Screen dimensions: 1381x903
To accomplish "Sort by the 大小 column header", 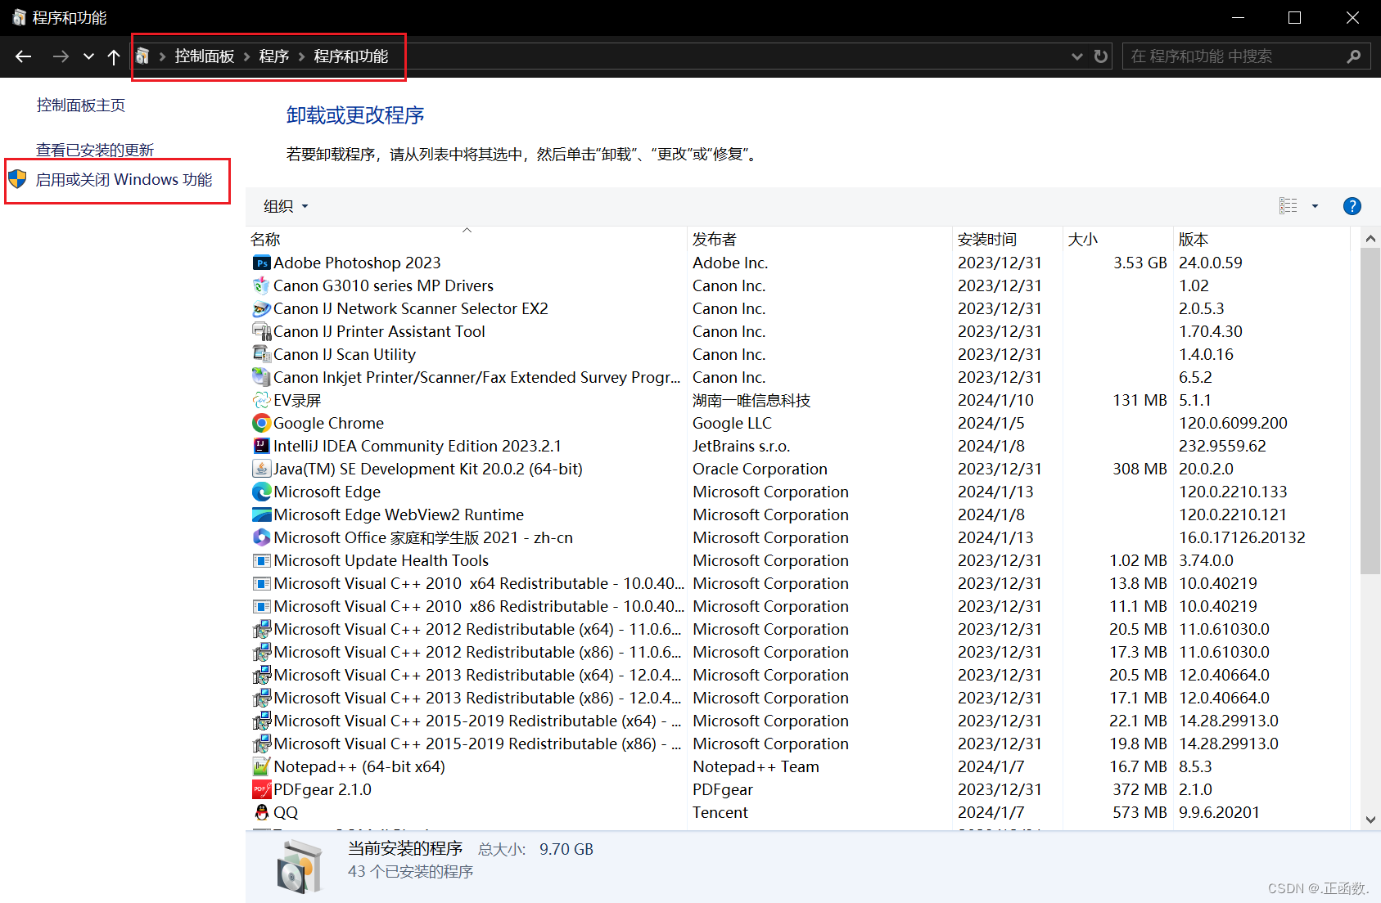I will point(1118,239).
